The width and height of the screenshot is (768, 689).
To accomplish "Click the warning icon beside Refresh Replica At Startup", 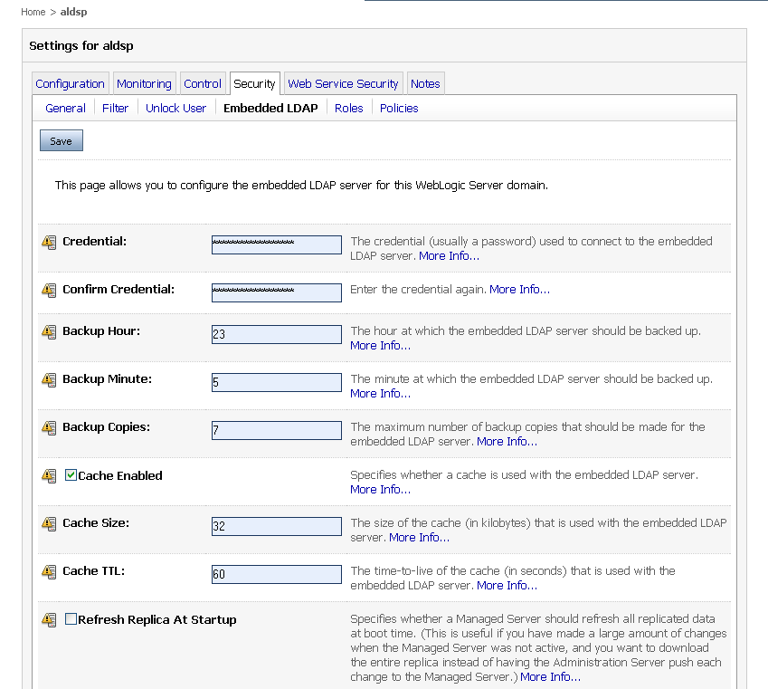I will 49,620.
